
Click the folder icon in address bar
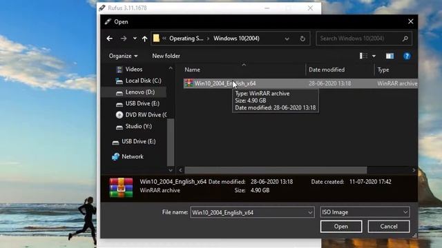click(x=156, y=39)
